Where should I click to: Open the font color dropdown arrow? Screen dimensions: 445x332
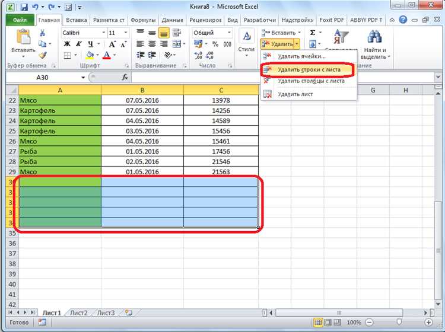(115, 55)
